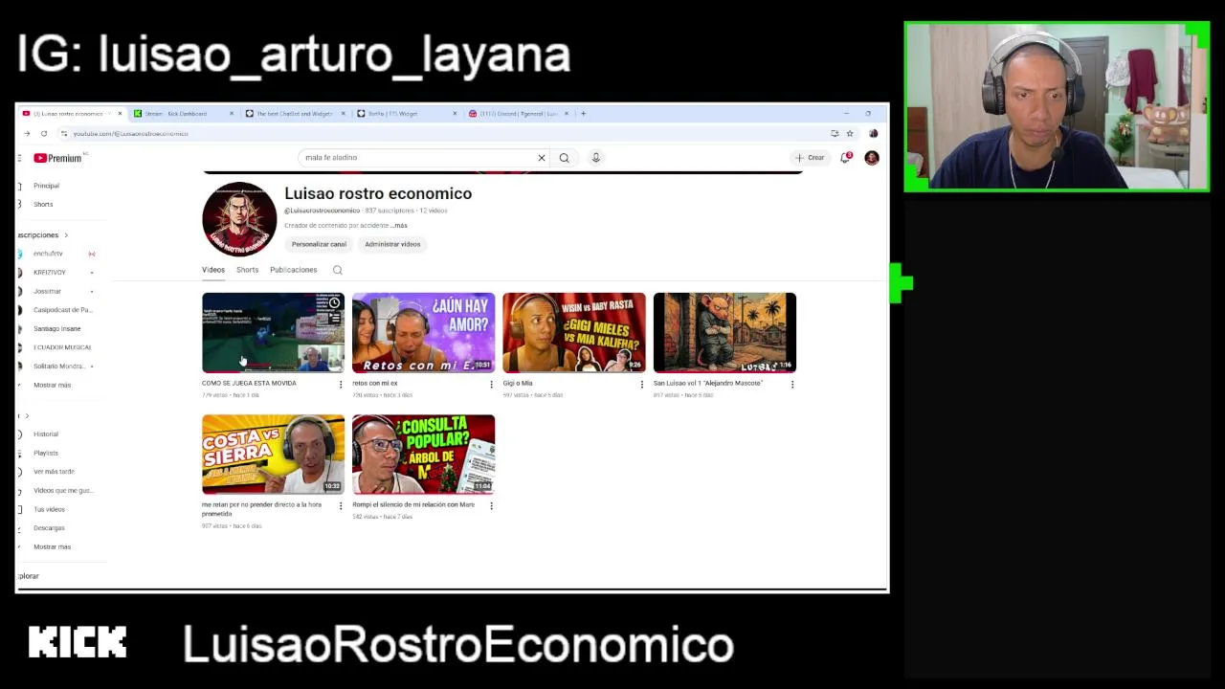Expand the 'Tú' section chevron
This screenshot has width=1225, height=689.
coord(27,416)
